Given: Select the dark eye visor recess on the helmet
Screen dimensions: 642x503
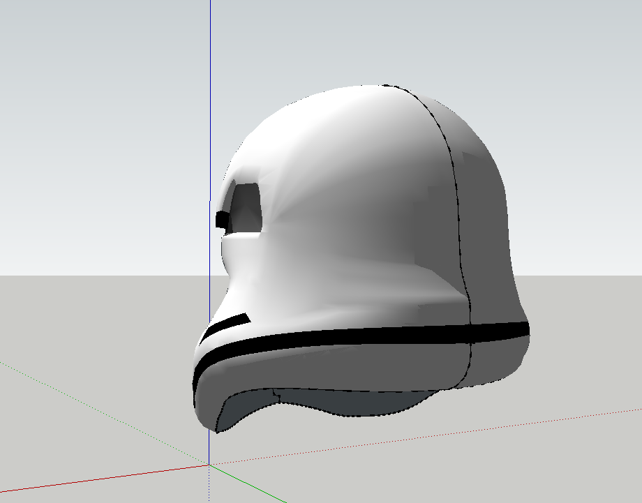Looking at the screenshot, I should pos(246,207).
